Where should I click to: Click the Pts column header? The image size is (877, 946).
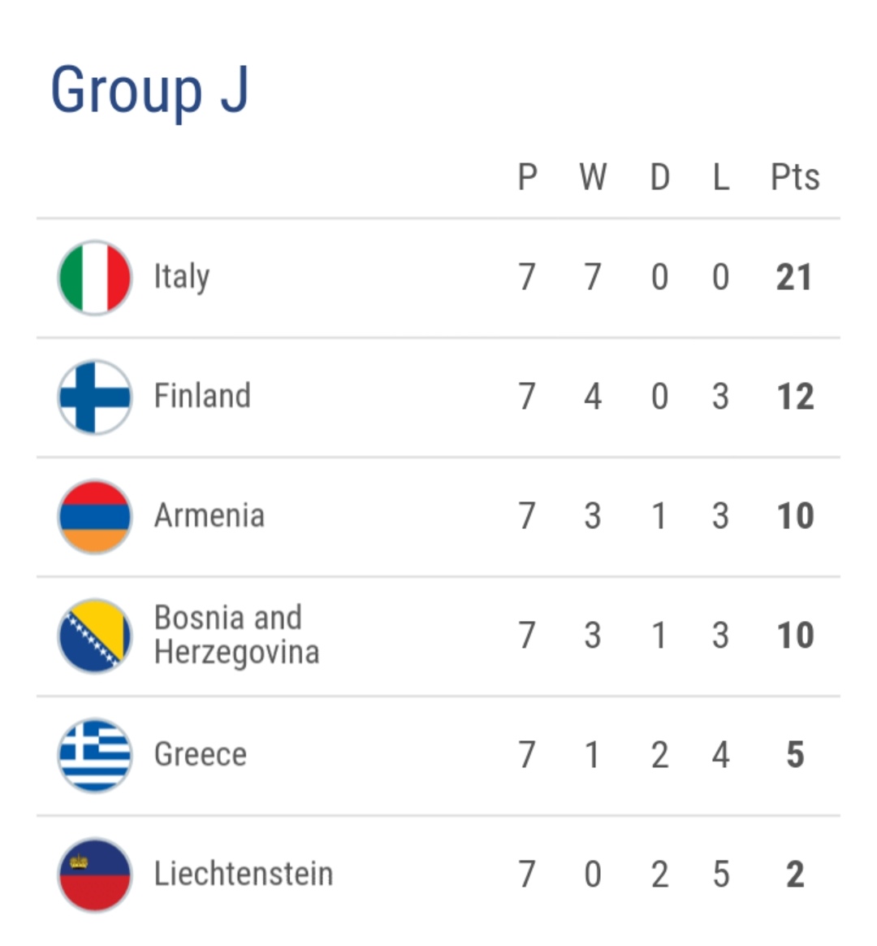click(x=794, y=177)
